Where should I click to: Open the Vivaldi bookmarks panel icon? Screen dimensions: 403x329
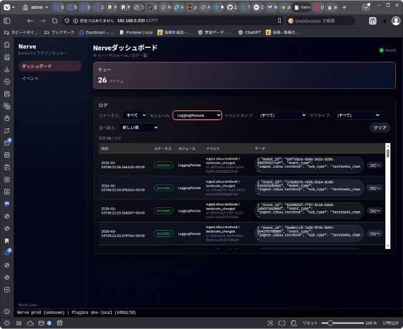click(x=7, y=46)
